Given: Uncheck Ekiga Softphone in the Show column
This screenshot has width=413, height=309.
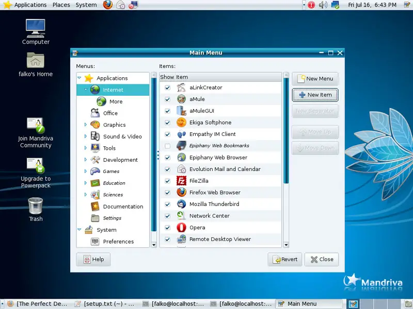Looking at the screenshot, I should pos(167,123).
